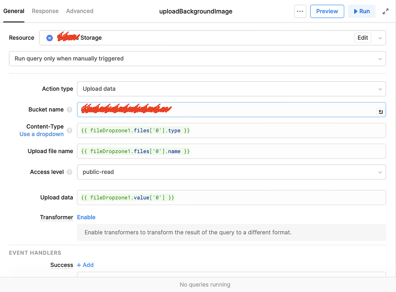Click the Access level help icon
396x292 pixels.
pos(69,172)
